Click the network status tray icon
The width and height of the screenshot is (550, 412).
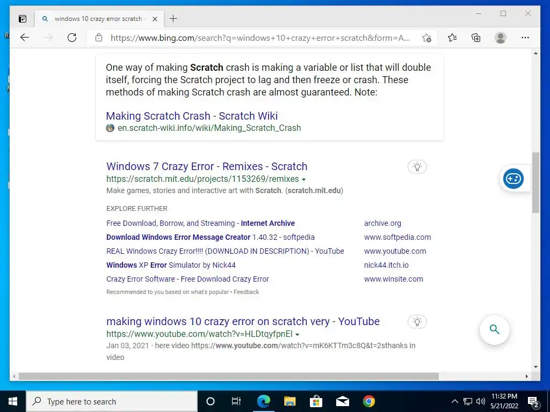[468, 401]
